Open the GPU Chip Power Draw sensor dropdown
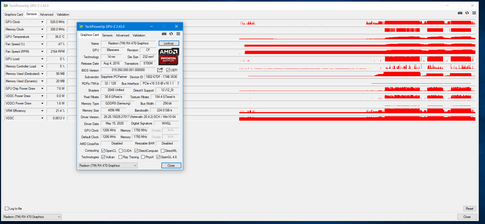 (x=42, y=89)
